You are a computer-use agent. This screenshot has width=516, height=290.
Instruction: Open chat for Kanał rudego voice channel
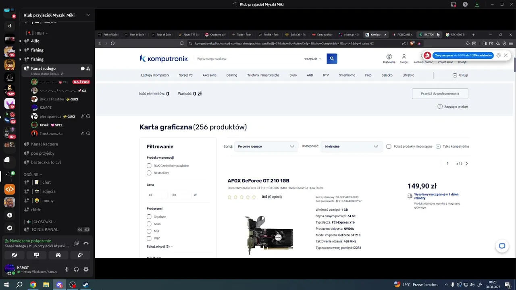82,68
